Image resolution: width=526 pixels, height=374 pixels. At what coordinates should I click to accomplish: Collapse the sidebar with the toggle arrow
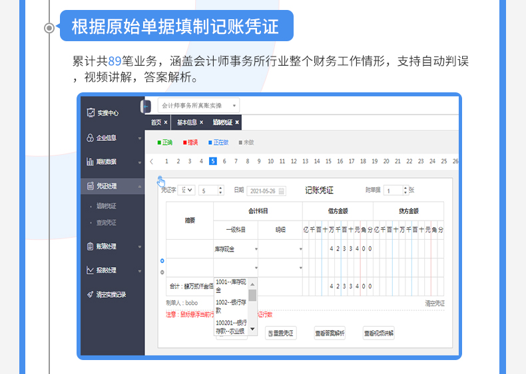[146, 106]
